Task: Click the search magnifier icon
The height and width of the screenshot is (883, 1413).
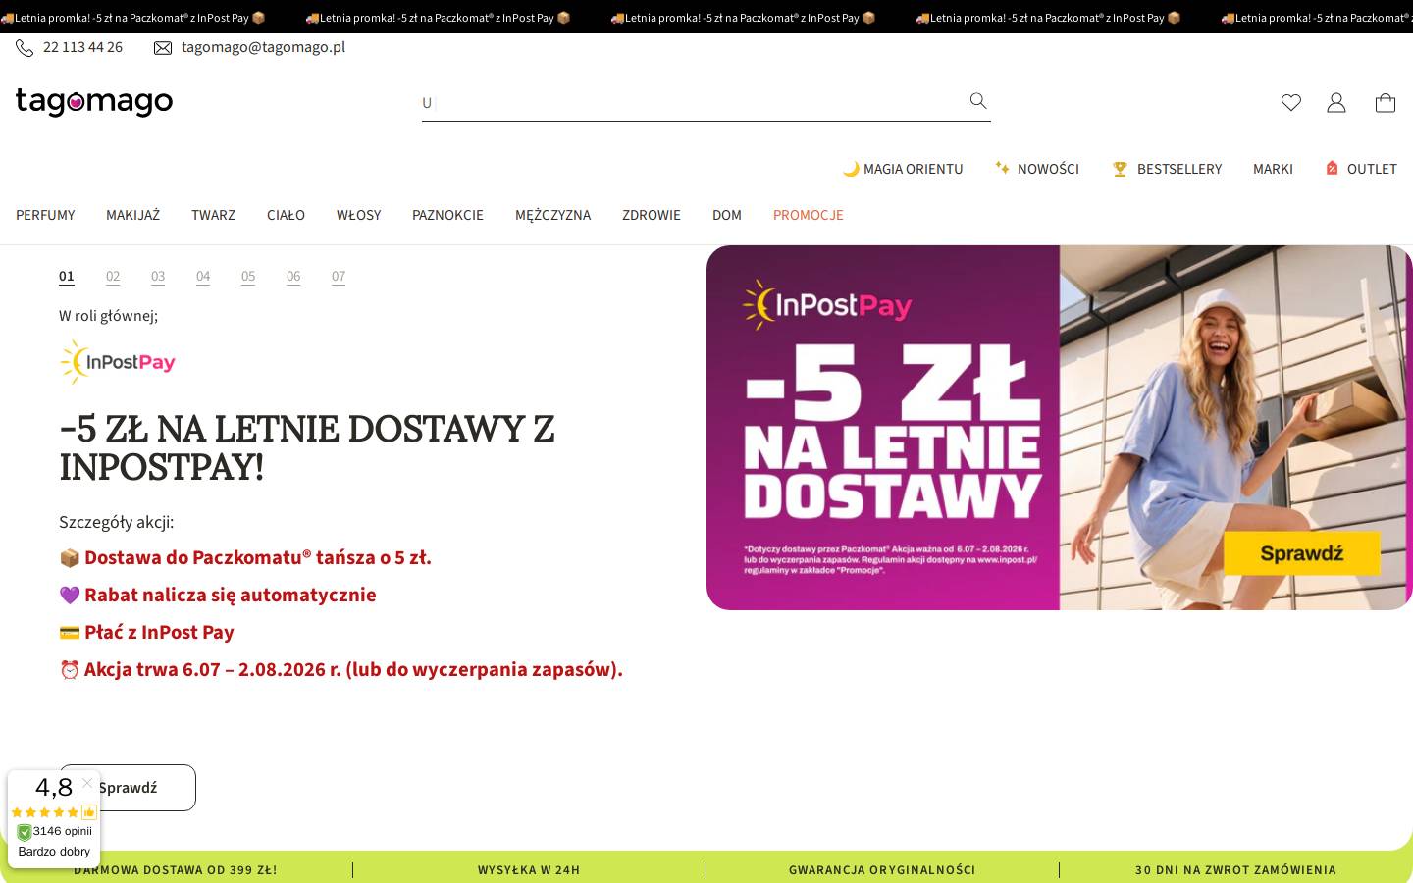Action: pos(978,101)
